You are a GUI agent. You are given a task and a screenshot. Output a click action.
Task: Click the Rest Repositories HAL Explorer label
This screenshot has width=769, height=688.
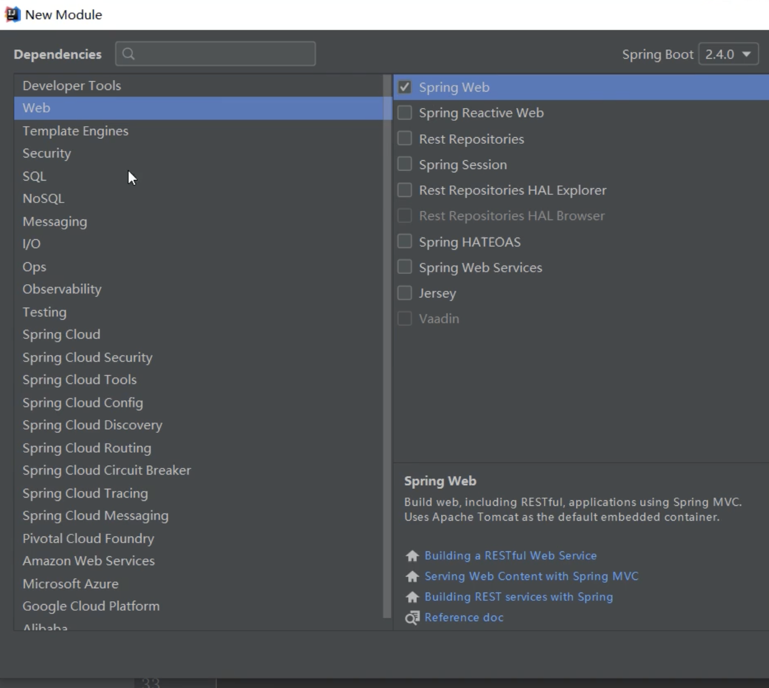513,190
